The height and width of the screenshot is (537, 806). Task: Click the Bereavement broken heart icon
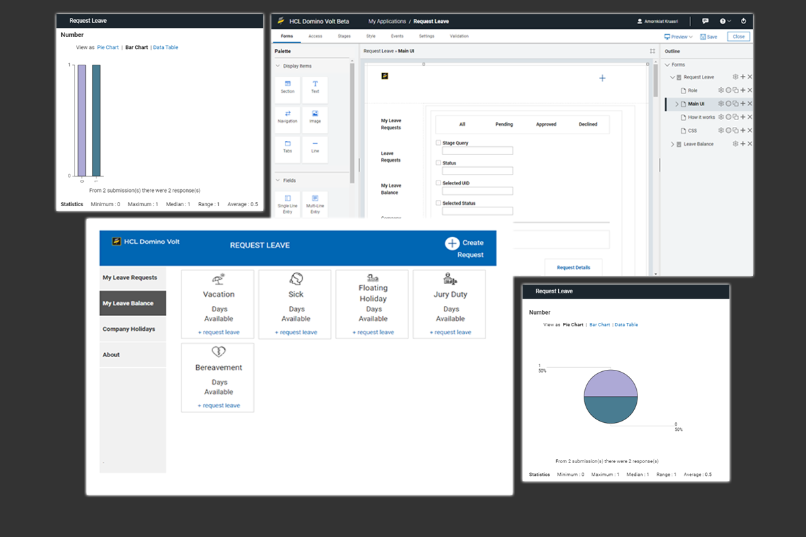[218, 352]
